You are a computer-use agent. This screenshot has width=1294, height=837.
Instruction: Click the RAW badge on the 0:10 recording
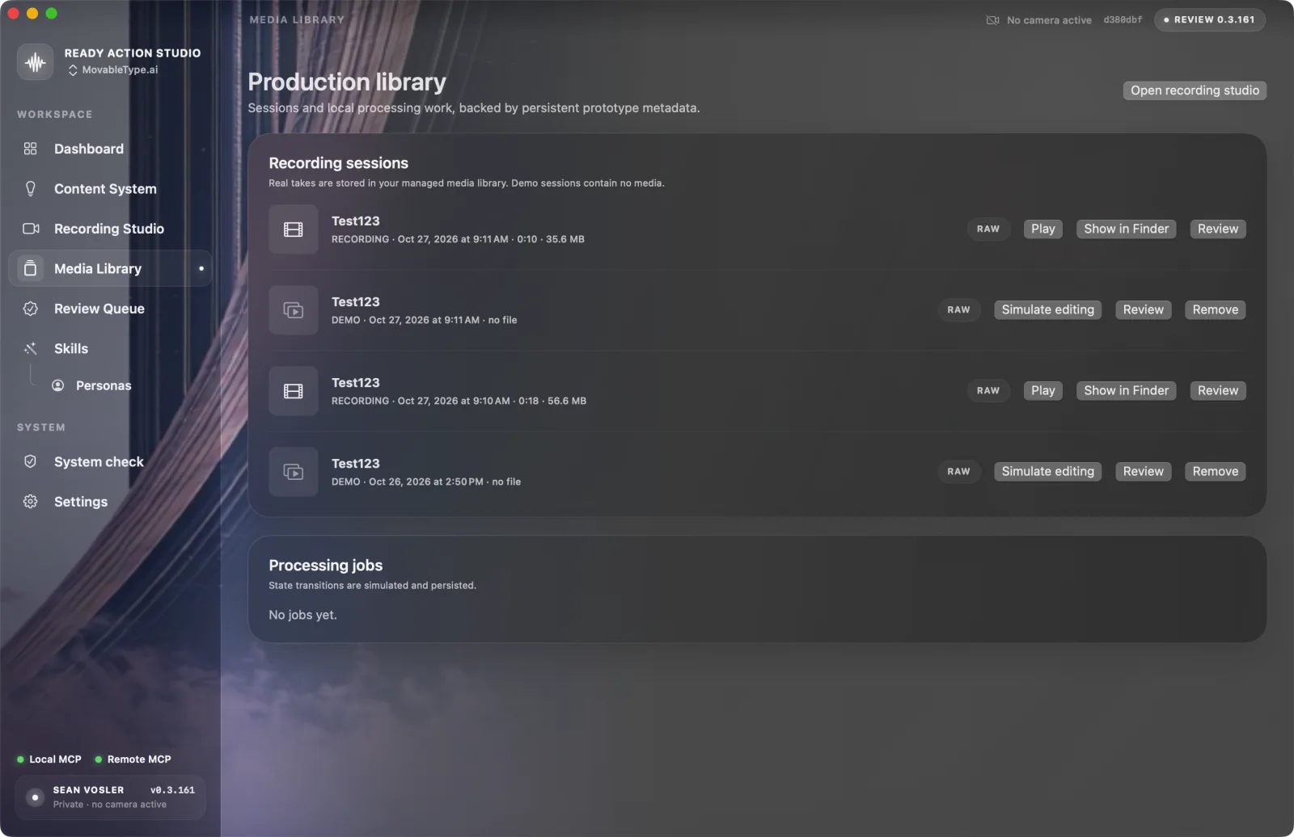point(987,229)
